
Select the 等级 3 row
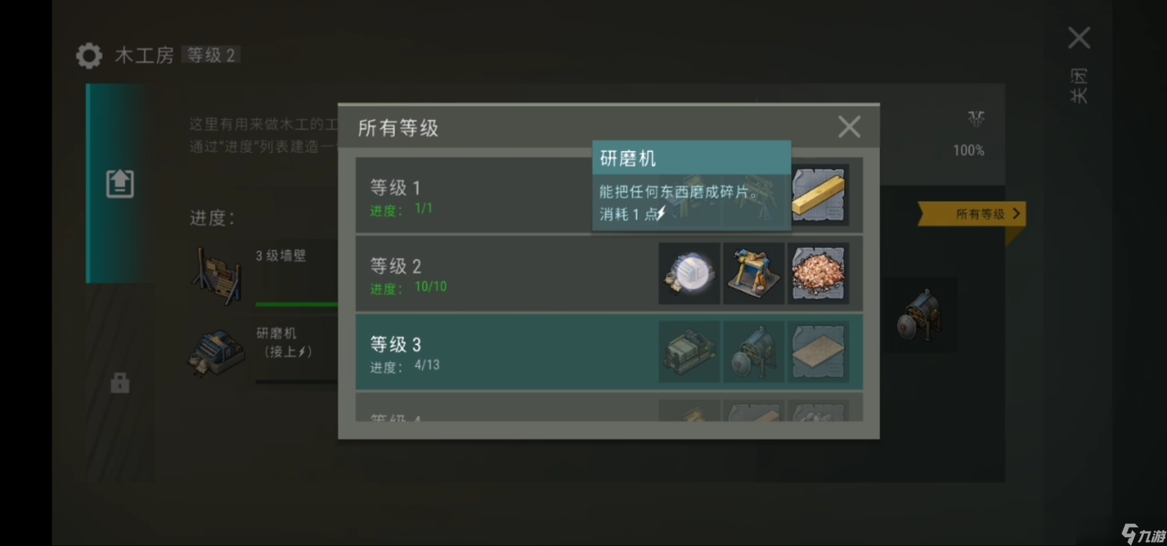point(609,352)
